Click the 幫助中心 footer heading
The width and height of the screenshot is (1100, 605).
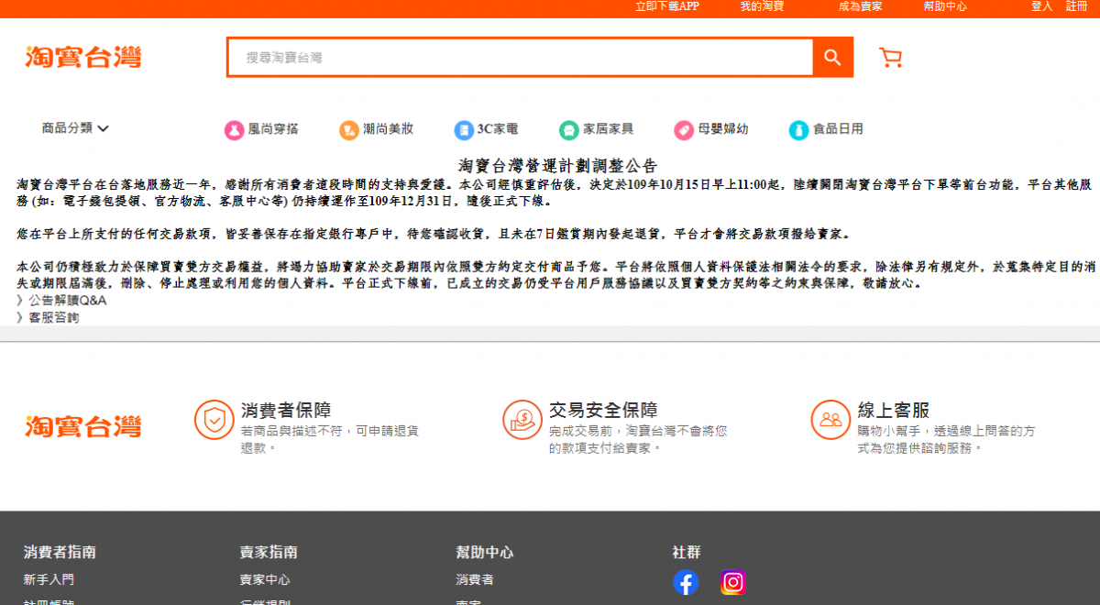pyautogui.click(x=485, y=552)
